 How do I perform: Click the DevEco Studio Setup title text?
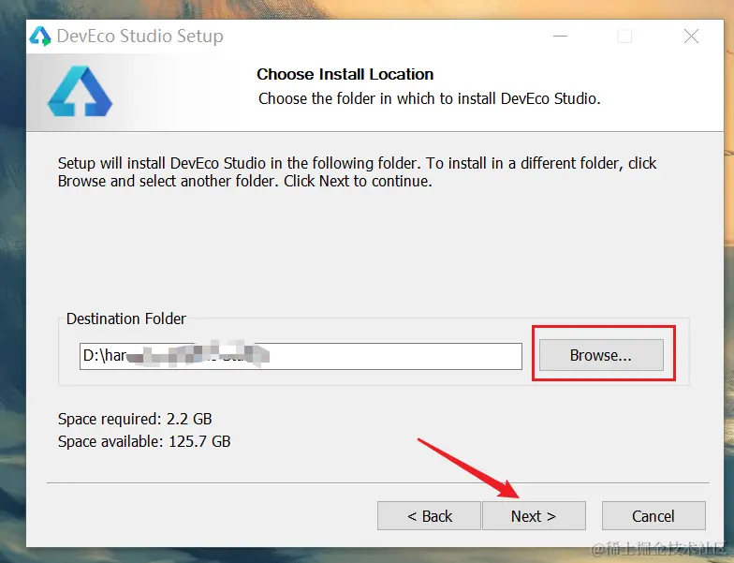[x=139, y=37]
